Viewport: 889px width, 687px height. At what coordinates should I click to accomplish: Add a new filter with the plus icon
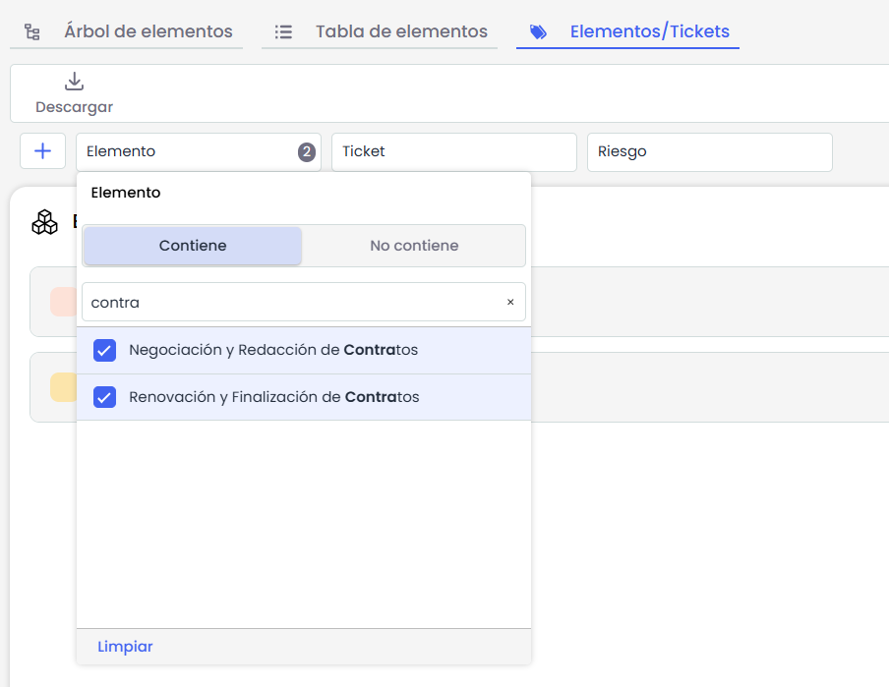pyautogui.click(x=42, y=151)
